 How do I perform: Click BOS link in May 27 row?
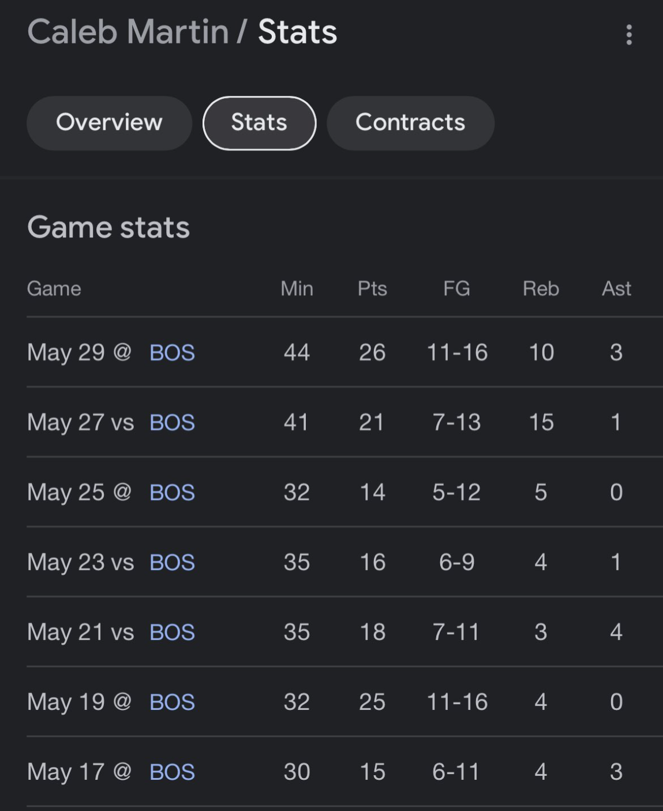pyautogui.click(x=172, y=422)
